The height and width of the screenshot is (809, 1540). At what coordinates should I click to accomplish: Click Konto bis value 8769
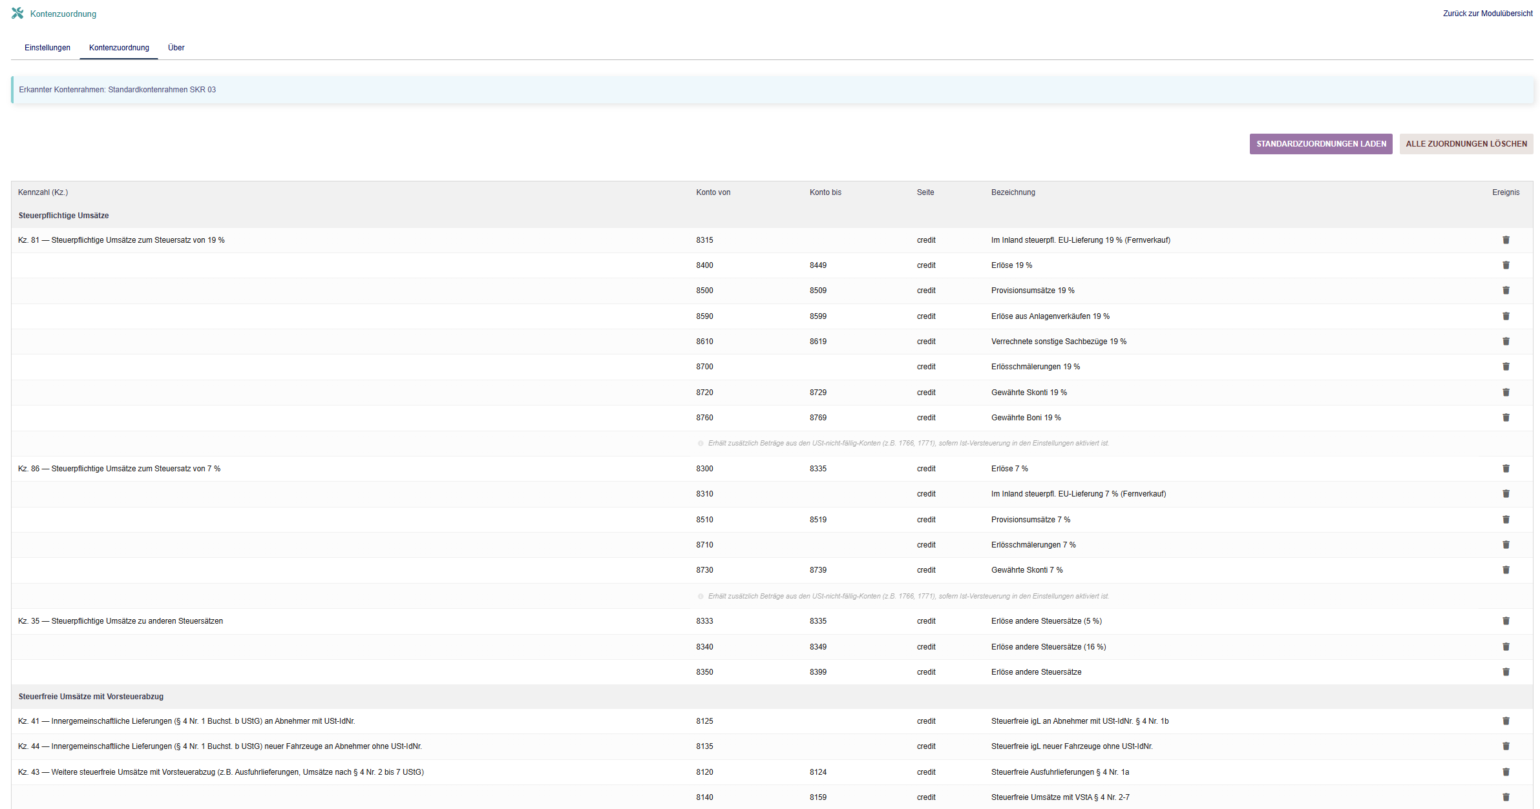818,418
